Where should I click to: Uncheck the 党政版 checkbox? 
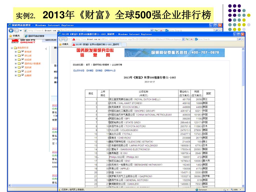click(23, 67)
